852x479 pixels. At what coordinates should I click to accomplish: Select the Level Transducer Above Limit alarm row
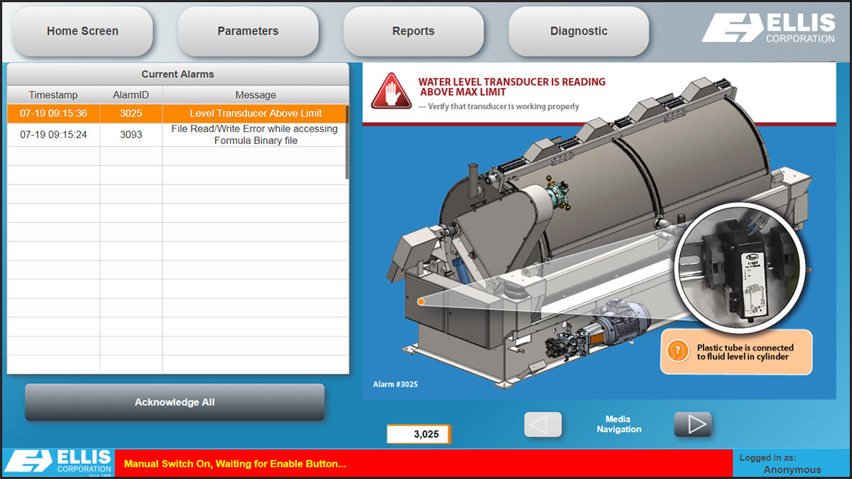pyautogui.click(x=177, y=114)
